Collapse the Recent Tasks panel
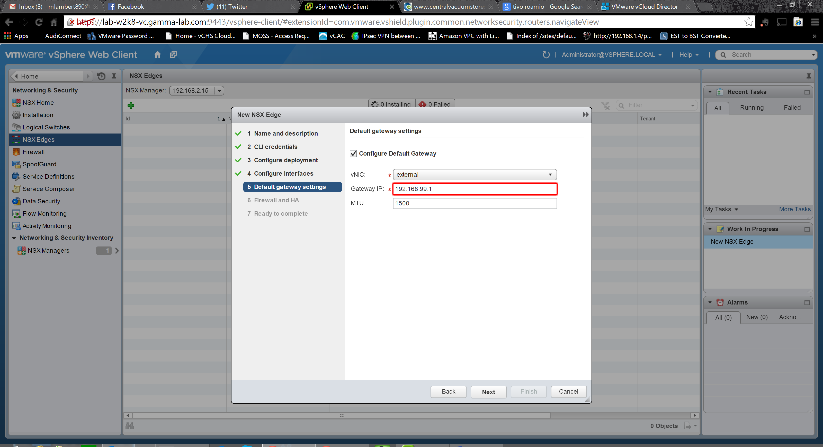823x447 pixels. click(x=710, y=92)
